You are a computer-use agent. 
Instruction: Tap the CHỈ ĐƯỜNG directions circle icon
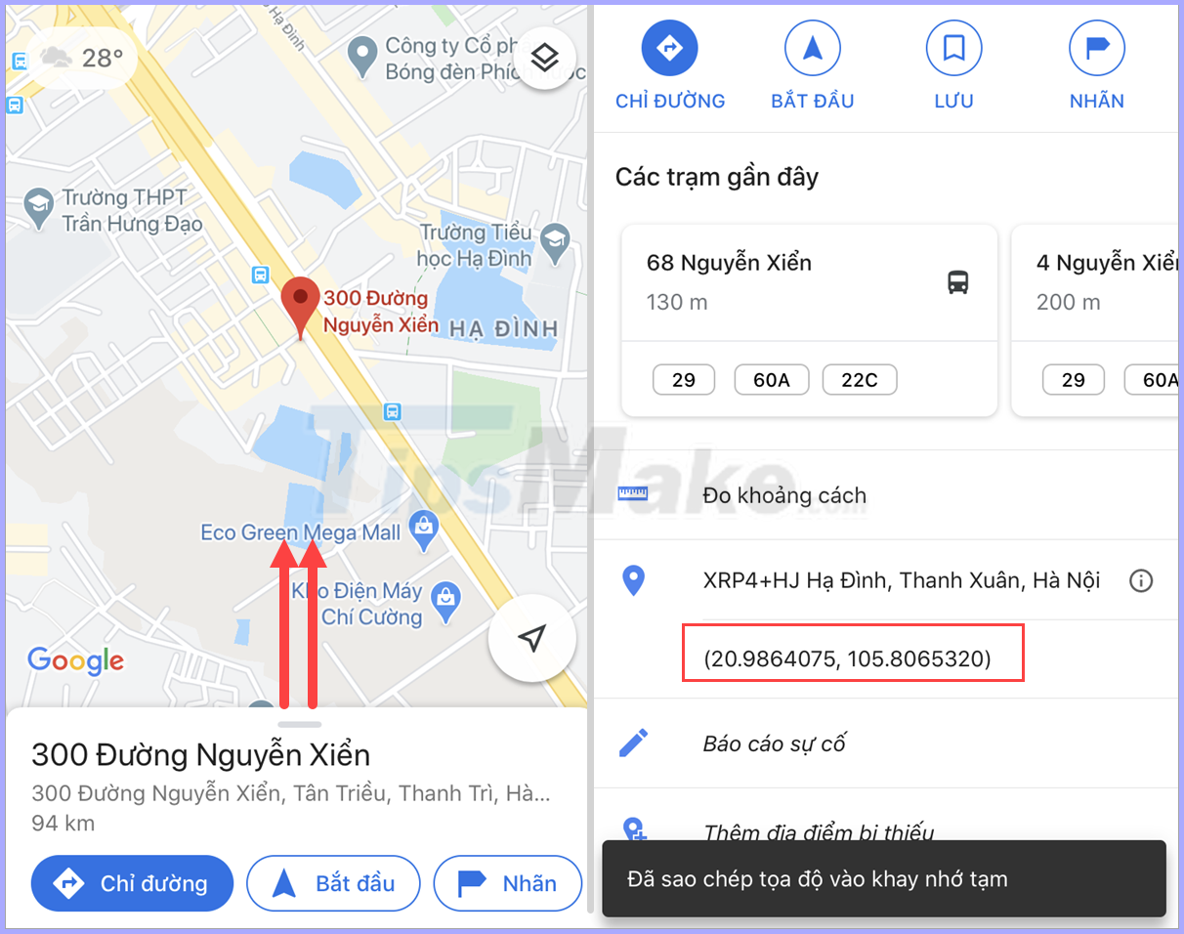point(670,48)
